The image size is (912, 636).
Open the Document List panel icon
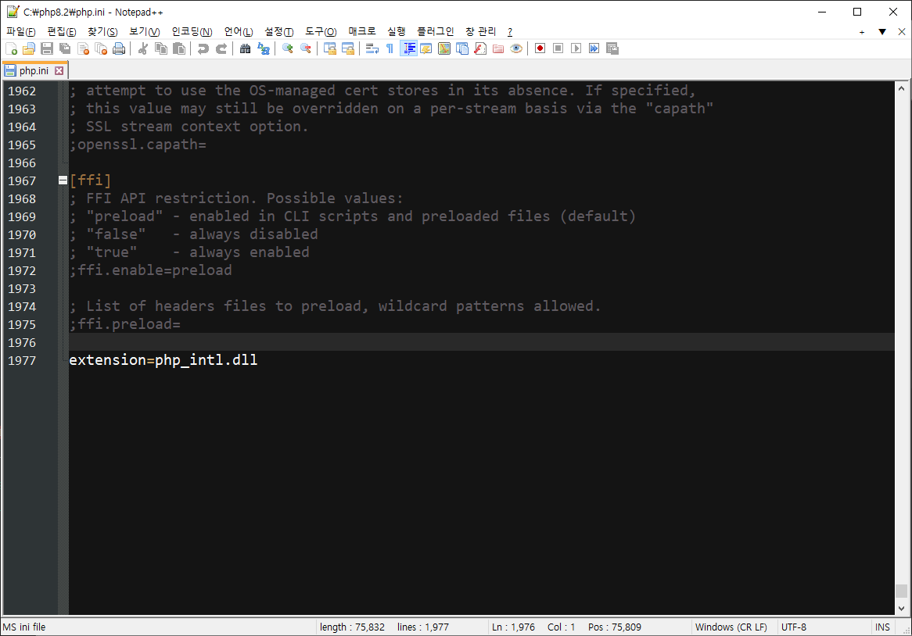pyautogui.click(x=462, y=48)
